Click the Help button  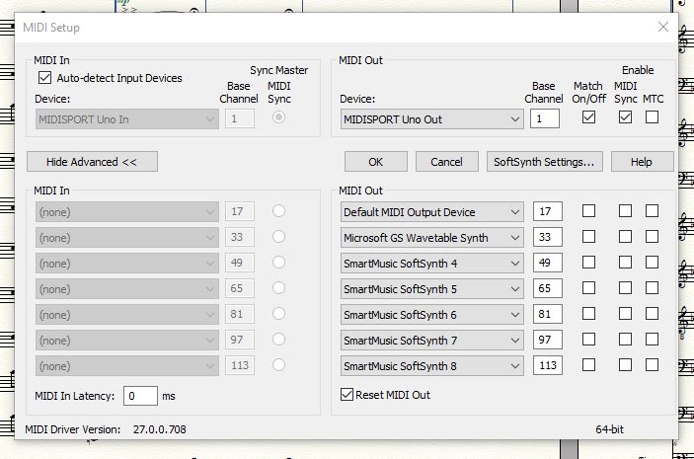point(642,162)
